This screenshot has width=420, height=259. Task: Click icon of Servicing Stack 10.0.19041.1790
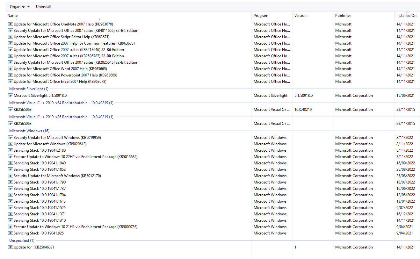click(11, 182)
